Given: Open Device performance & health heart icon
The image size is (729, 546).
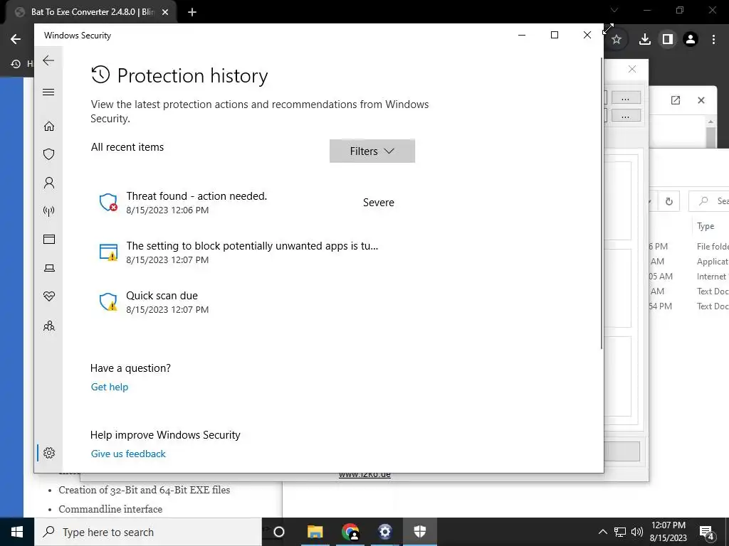Looking at the screenshot, I should [x=49, y=296].
